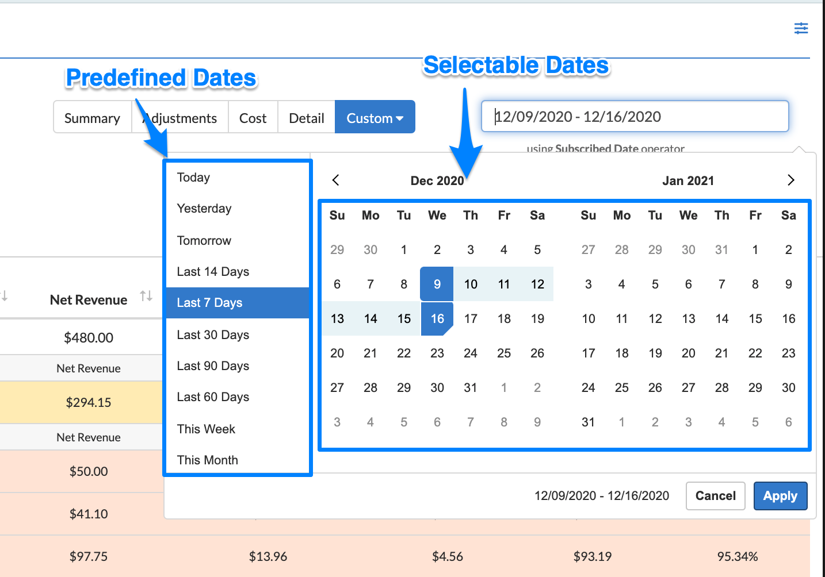Select Last 30 Days preset
The image size is (825, 577).
point(213,335)
